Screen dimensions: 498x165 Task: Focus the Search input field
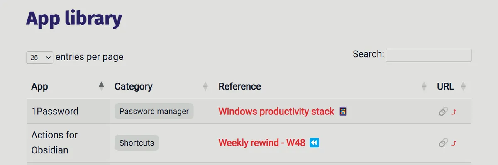pyautogui.click(x=429, y=55)
